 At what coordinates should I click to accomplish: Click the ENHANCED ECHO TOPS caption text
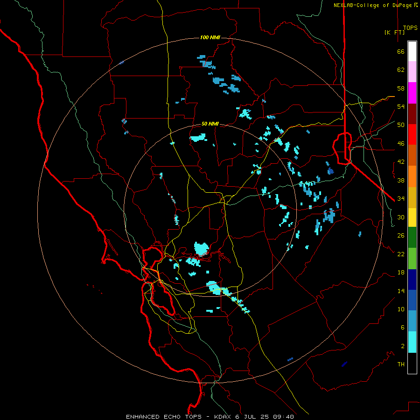[x=164, y=417]
